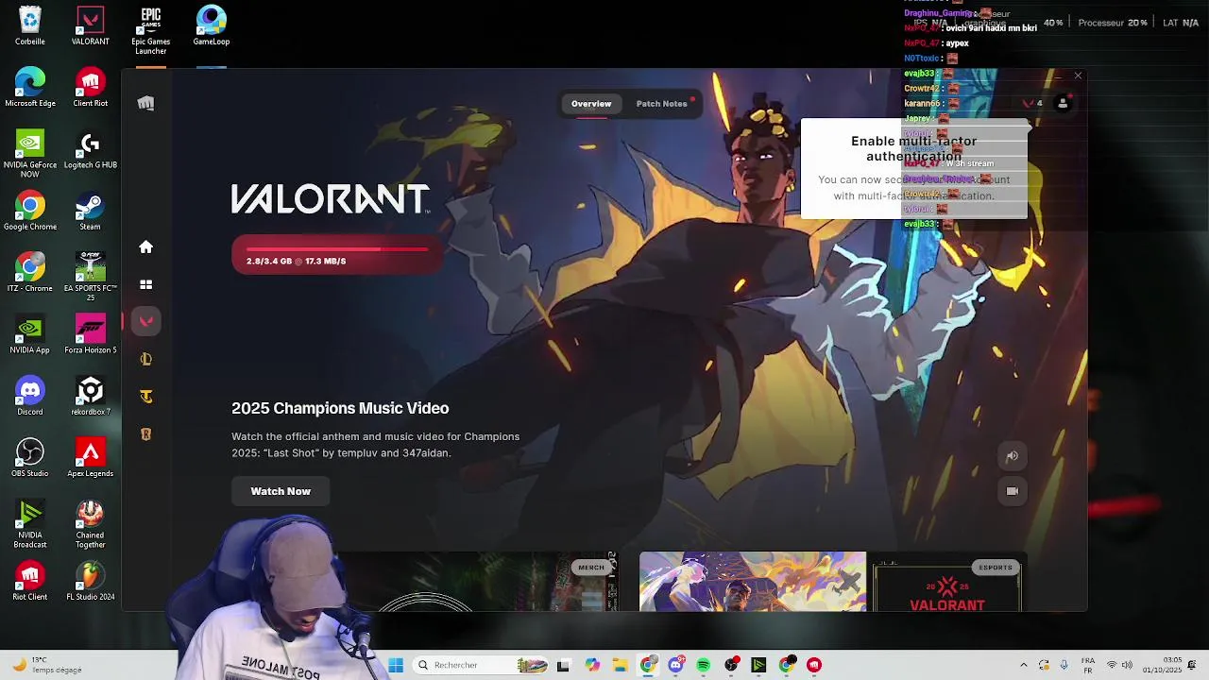The height and width of the screenshot is (680, 1209).
Task: Click the 2025 Champions Music Video heading
Action: [x=340, y=408]
